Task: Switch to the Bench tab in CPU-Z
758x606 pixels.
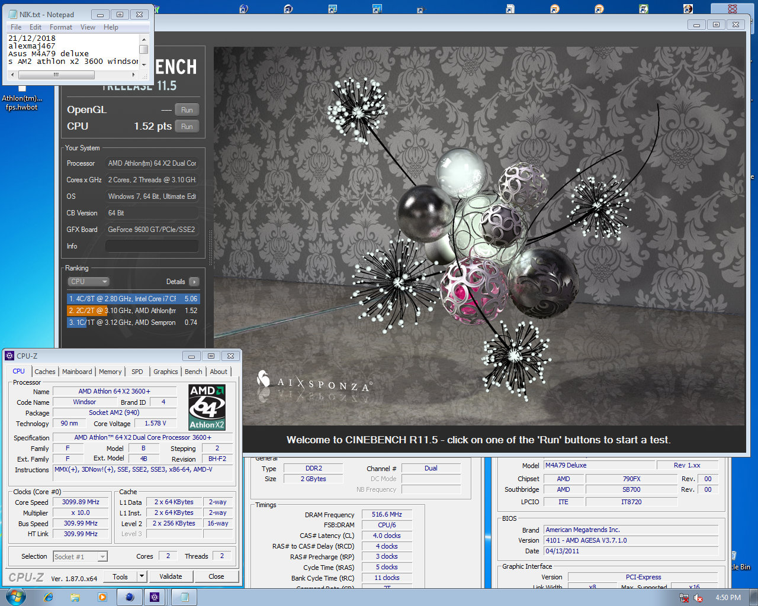Action: [x=194, y=372]
